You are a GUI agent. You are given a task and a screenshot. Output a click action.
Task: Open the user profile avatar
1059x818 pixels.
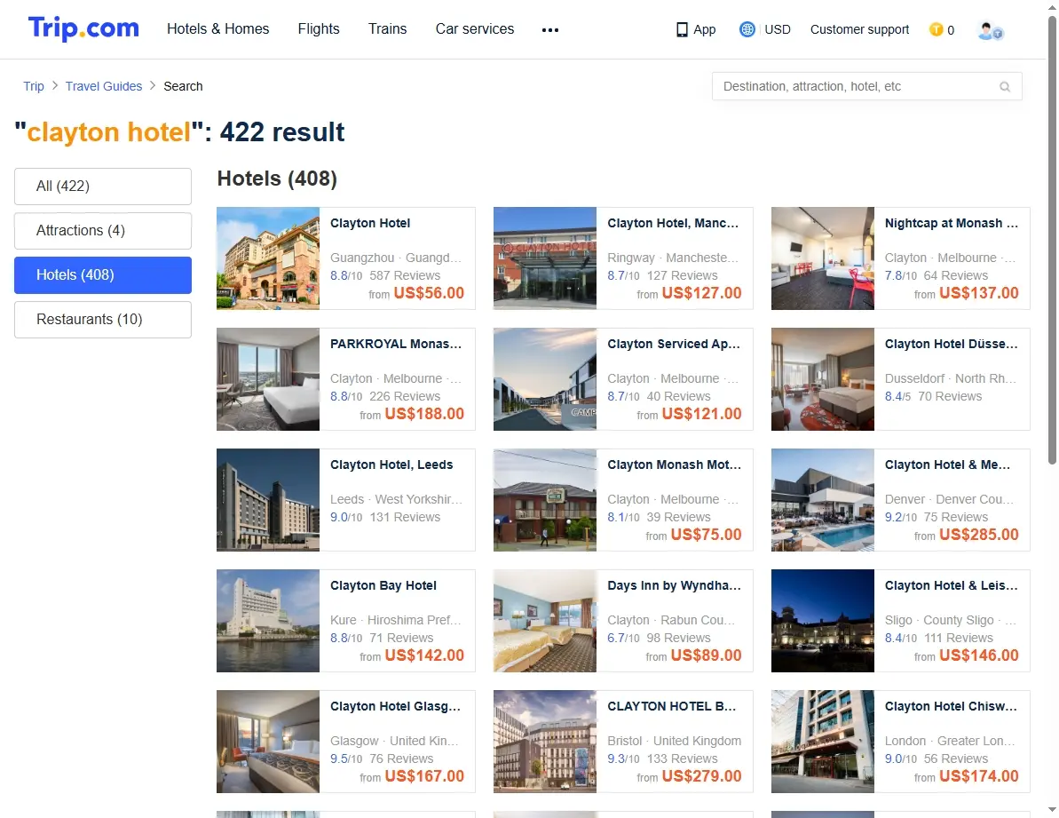pyautogui.click(x=990, y=30)
